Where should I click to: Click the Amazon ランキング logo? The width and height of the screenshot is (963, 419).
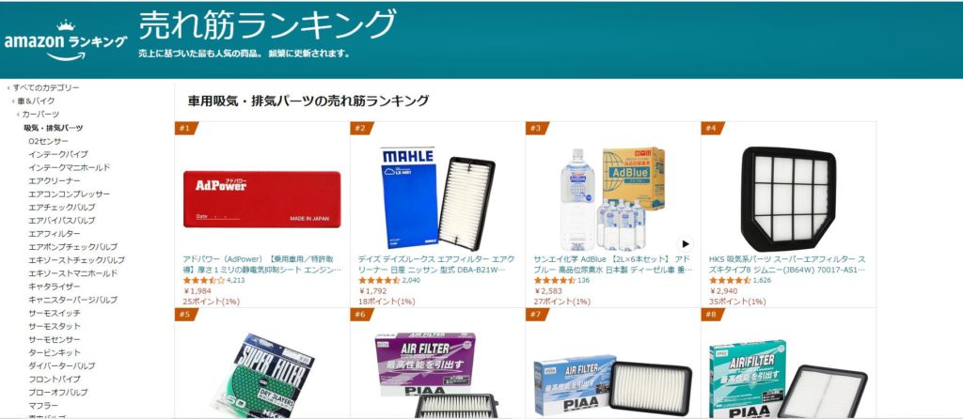coord(66,40)
